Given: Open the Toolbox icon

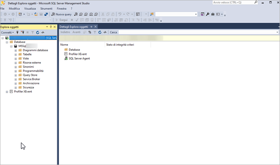Looking at the screenshot, I should point(213,14).
